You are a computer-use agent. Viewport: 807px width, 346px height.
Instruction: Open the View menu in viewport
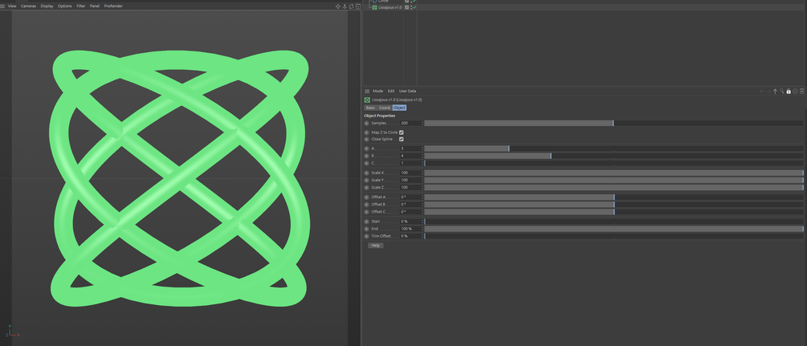click(x=12, y=6)
